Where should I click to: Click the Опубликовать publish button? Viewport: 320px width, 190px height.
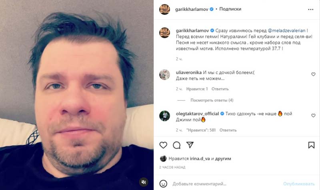299,184
